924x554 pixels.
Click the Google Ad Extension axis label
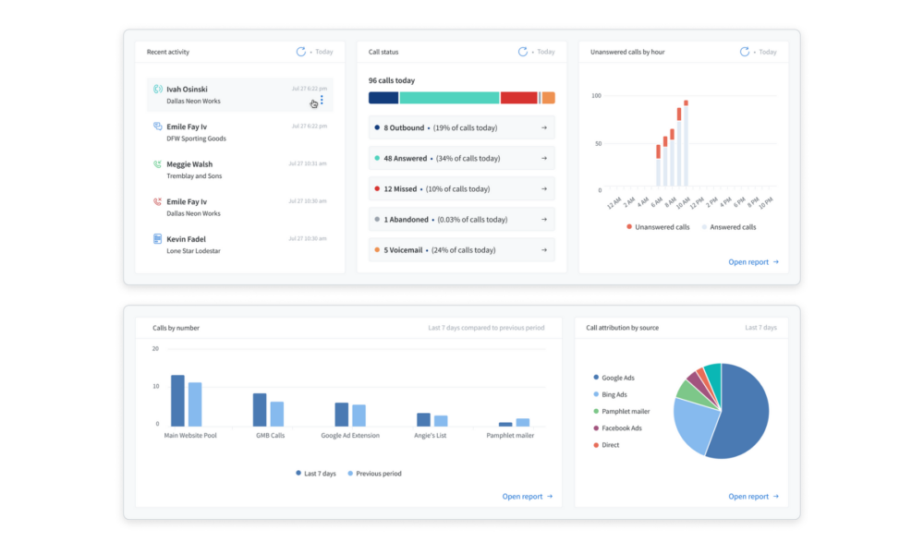point(350,436)
